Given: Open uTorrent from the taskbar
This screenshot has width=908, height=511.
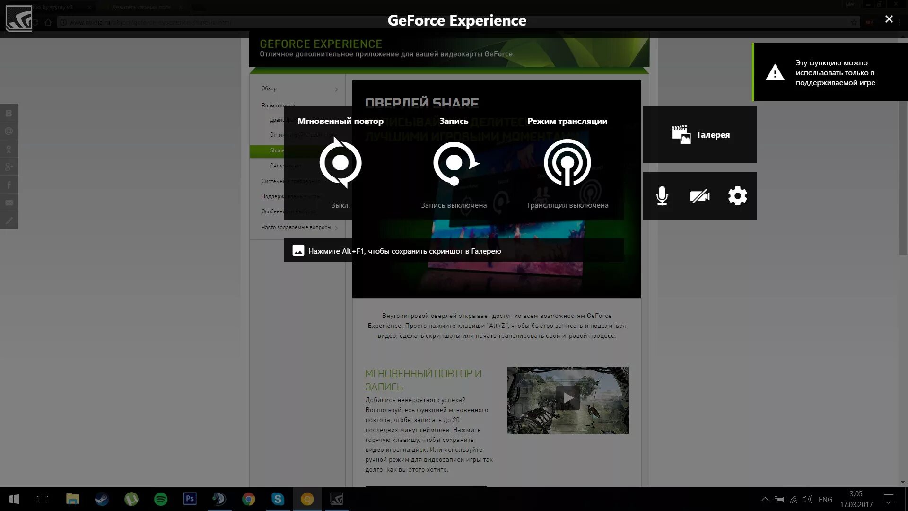Looking at the screenshot, I should (131, 499).
